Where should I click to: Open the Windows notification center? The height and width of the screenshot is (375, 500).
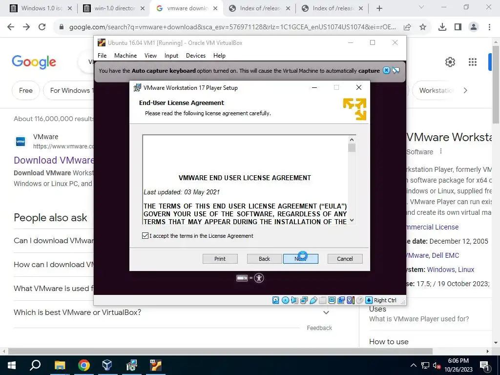[485, 365]
